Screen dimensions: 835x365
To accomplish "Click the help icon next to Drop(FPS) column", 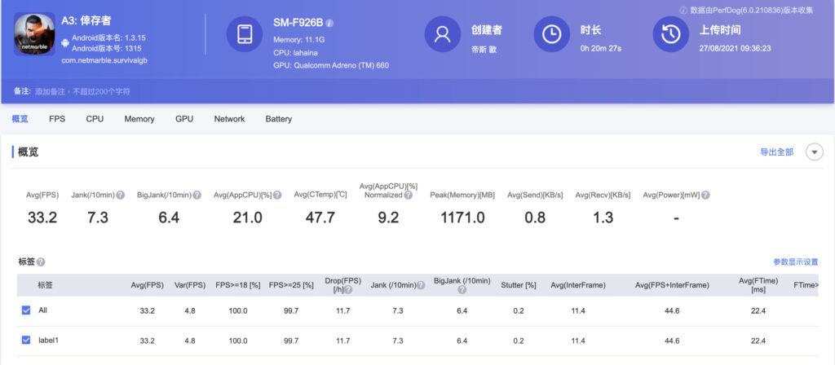I will (x=348, y=290).
